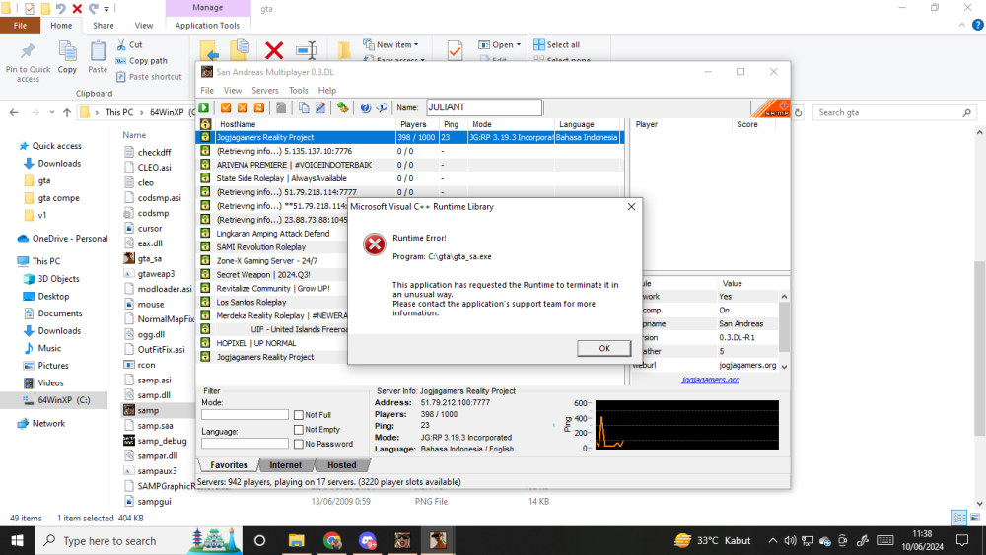Click the chevron after This PC in address bar
This screenshot has height=555, width=986.
point(141,112)
